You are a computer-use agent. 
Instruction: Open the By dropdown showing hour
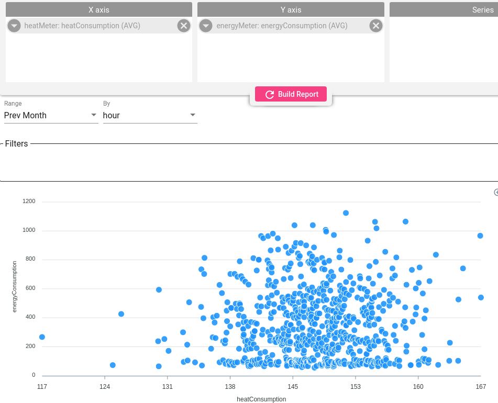(150, 116)
